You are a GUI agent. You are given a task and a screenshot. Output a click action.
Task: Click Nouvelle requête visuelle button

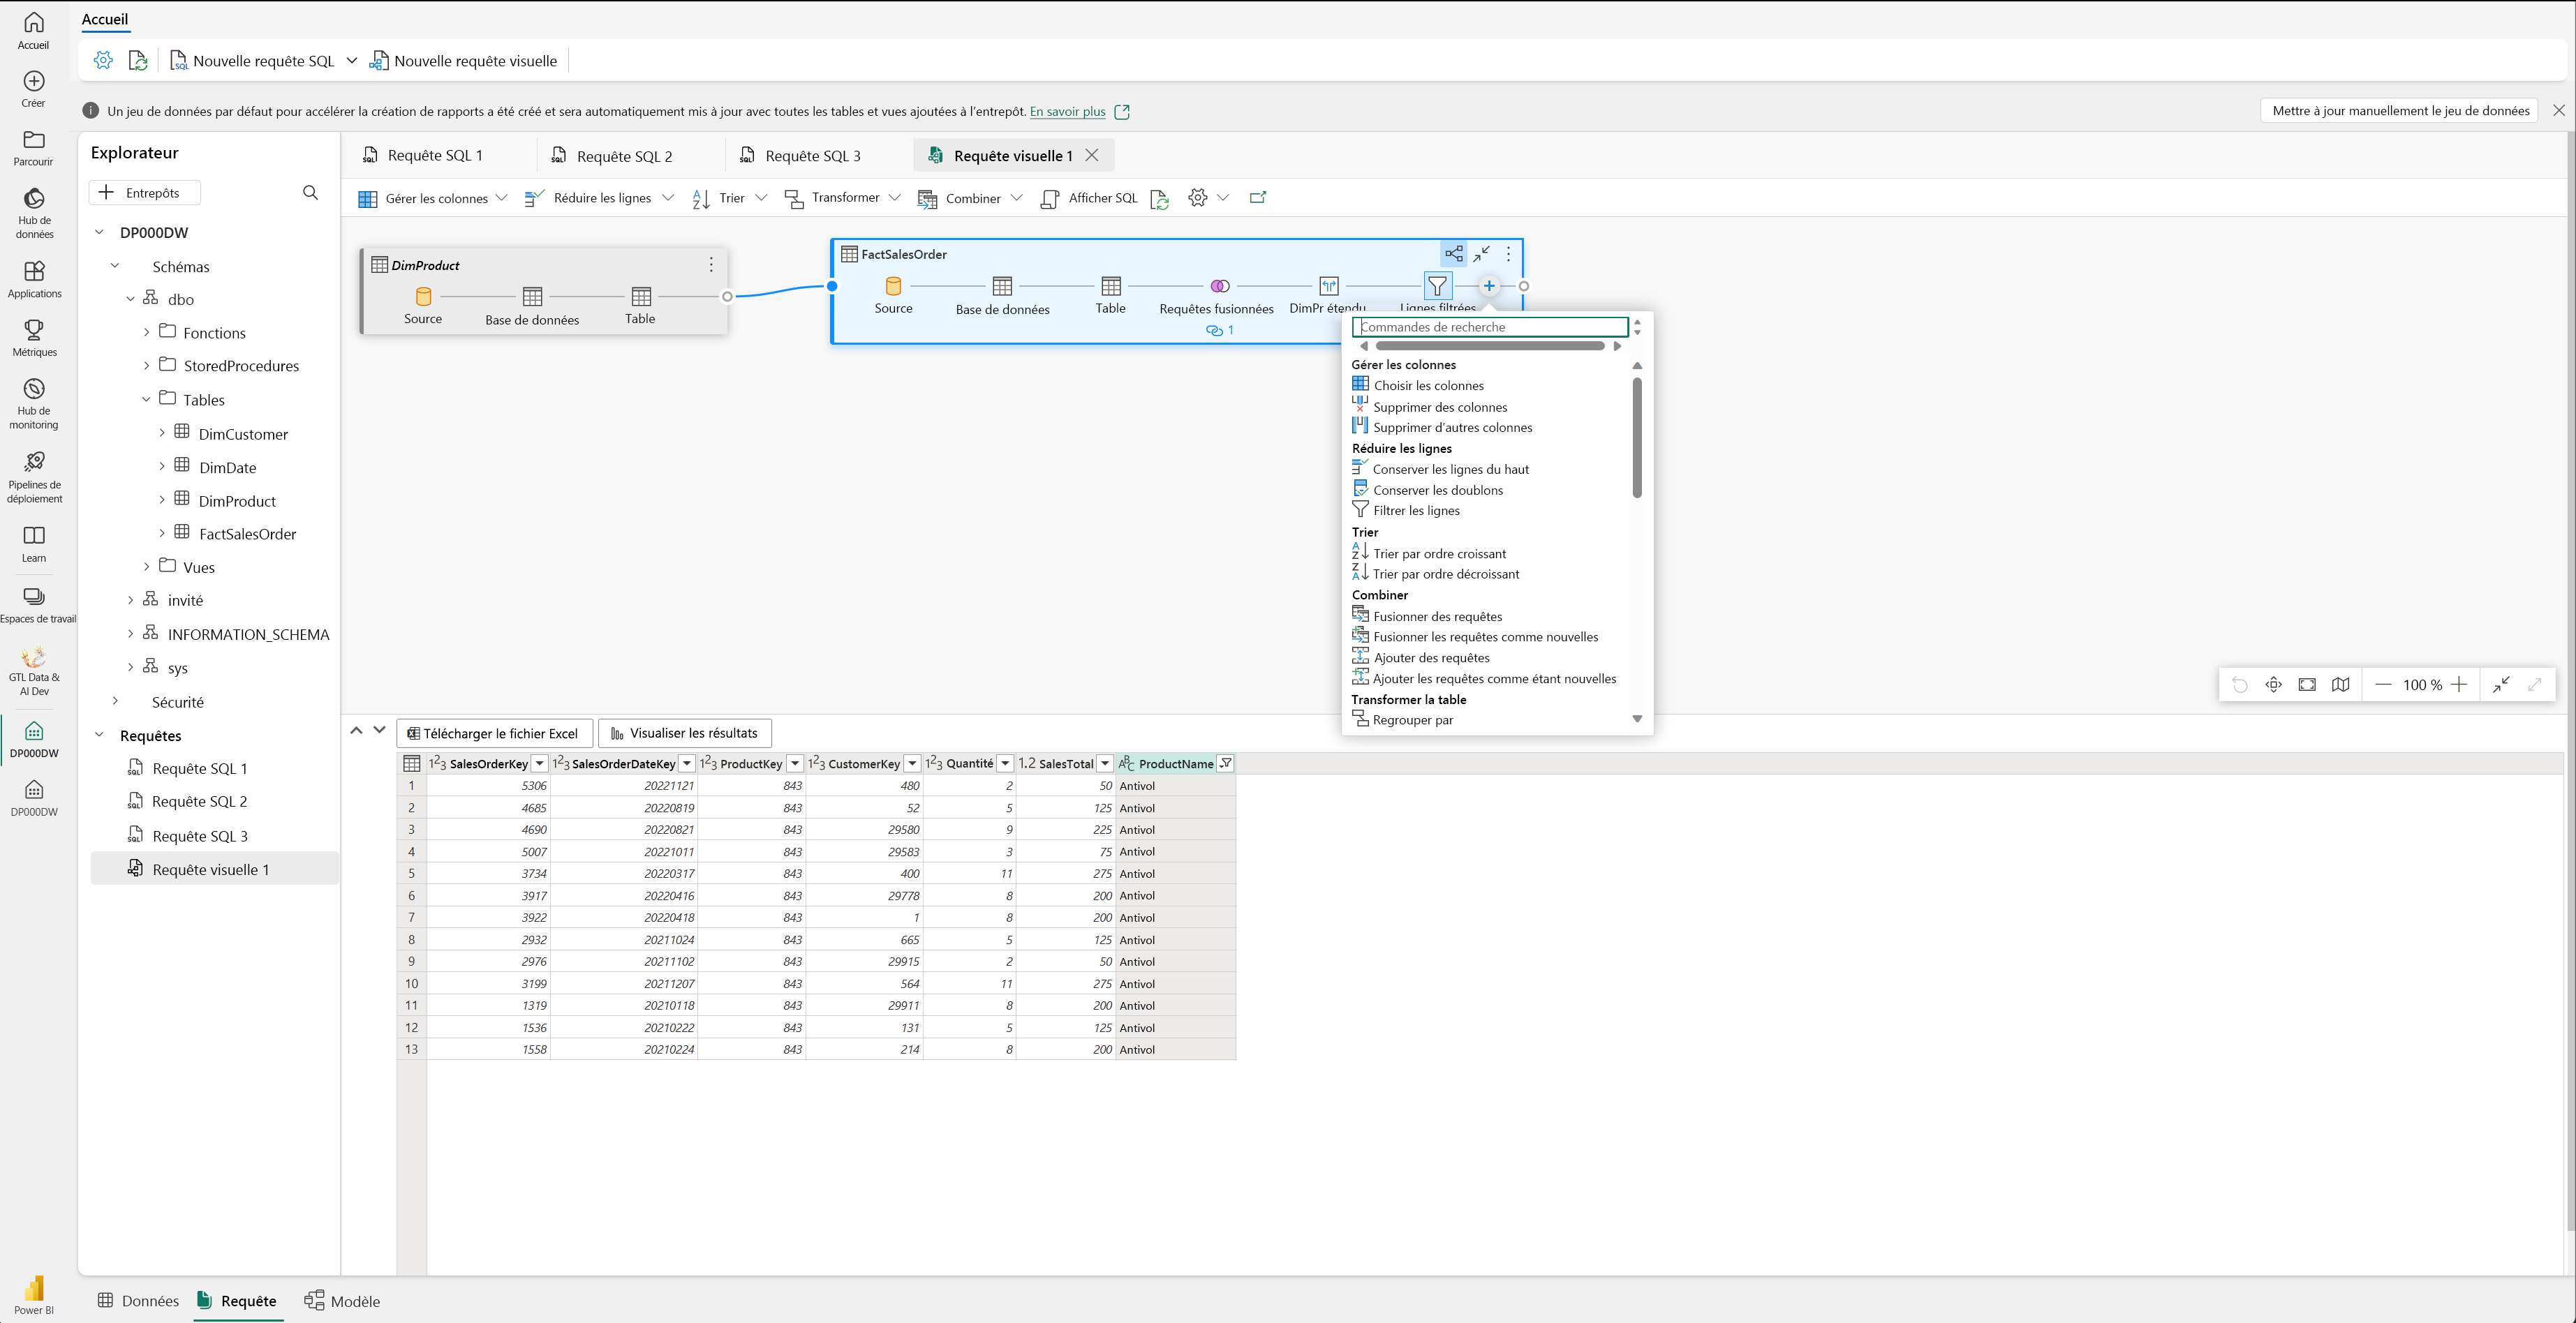pos(463,61)
